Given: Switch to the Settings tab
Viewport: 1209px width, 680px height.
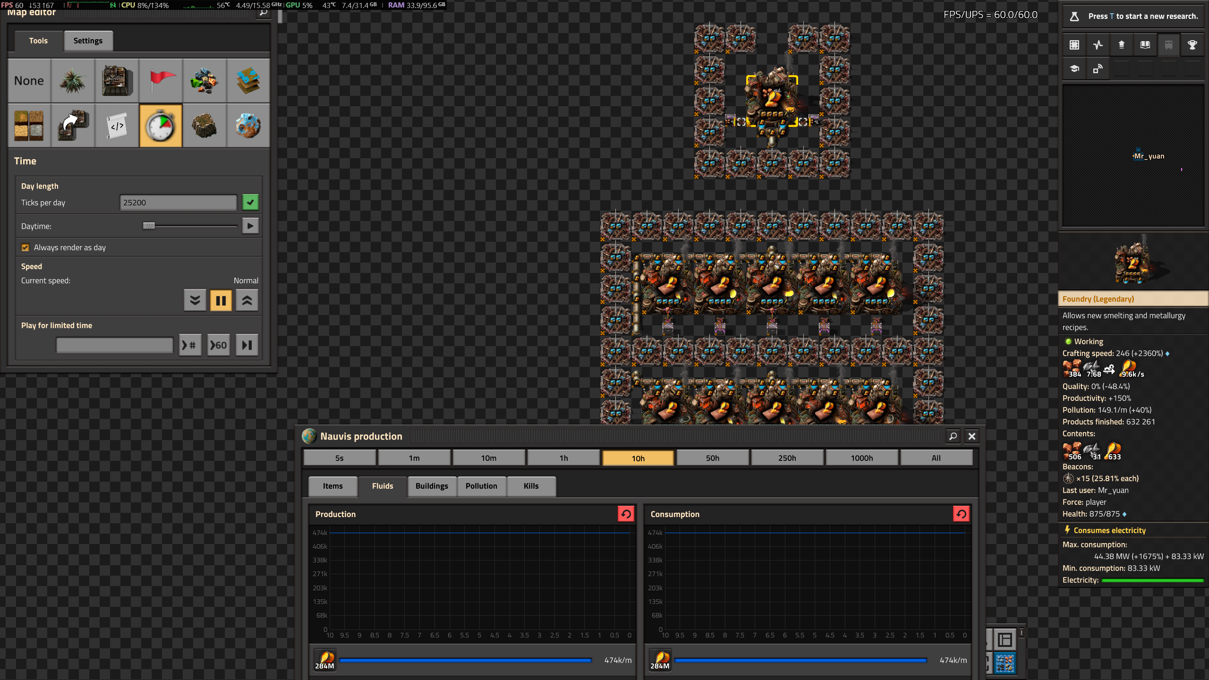Looking at the screenshot, I should point(88,41).
